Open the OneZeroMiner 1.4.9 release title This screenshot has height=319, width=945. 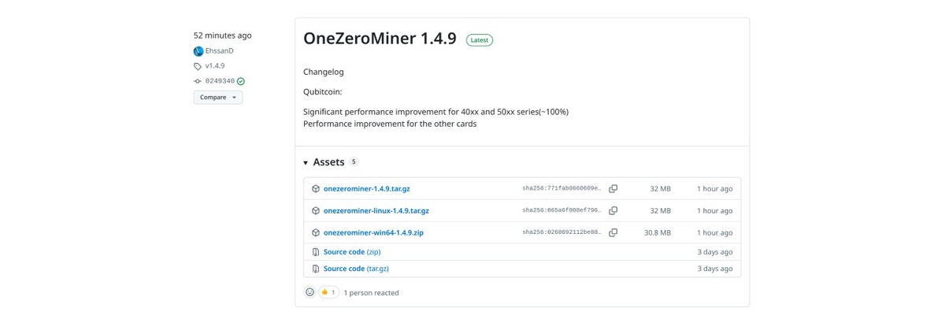(380, 39)
